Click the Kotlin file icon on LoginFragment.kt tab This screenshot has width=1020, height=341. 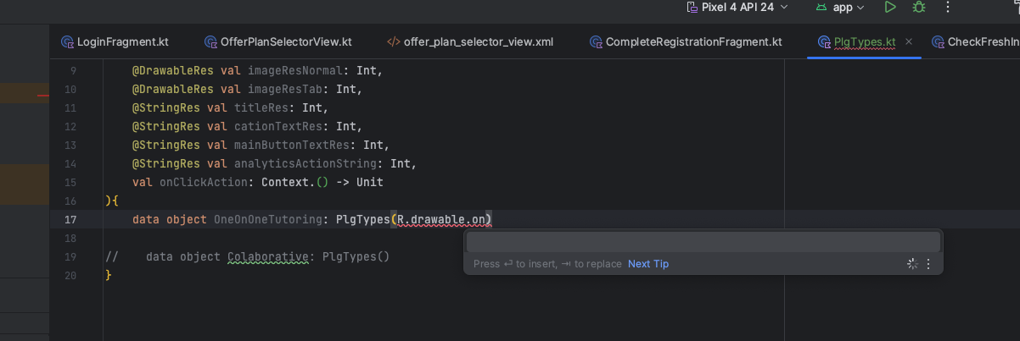point(67,41)
